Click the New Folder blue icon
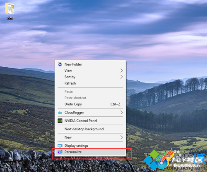The height and width of the screenshot is (172, 207). [60, 64]
